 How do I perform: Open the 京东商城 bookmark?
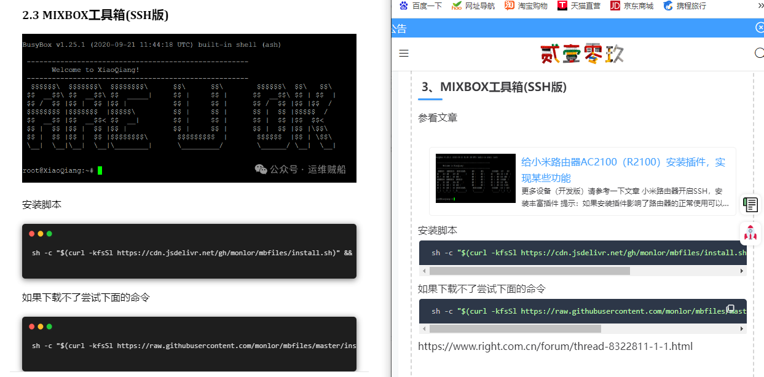click(632, 6)
